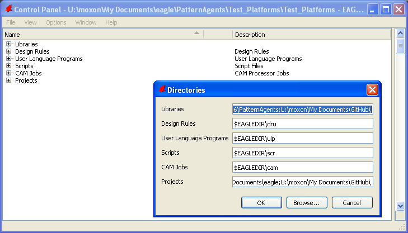Select CAM Jobs in the tree

tap(29, 73)
